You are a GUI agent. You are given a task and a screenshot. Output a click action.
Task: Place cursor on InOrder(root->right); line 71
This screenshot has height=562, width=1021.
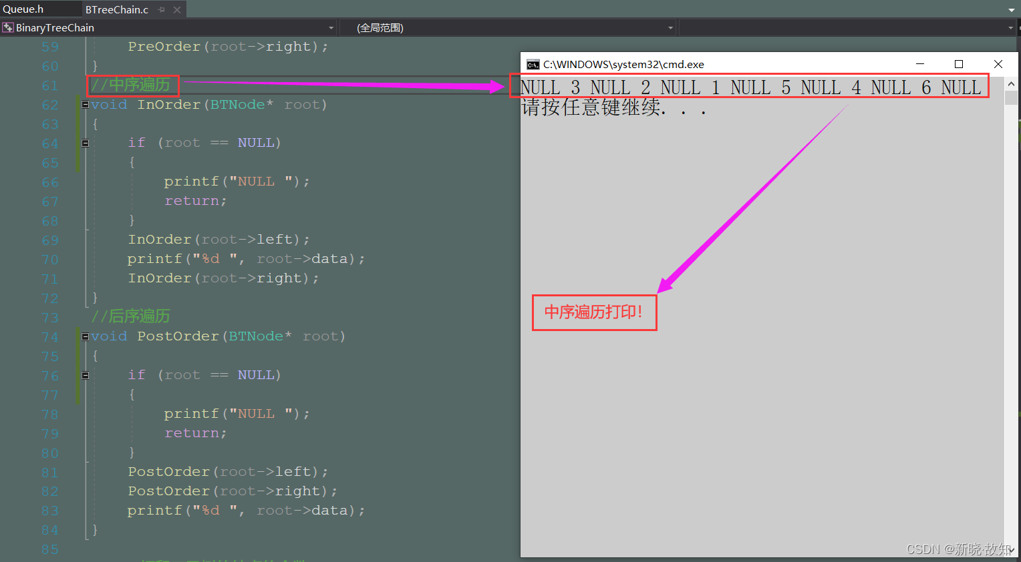[x=223, y=278]
